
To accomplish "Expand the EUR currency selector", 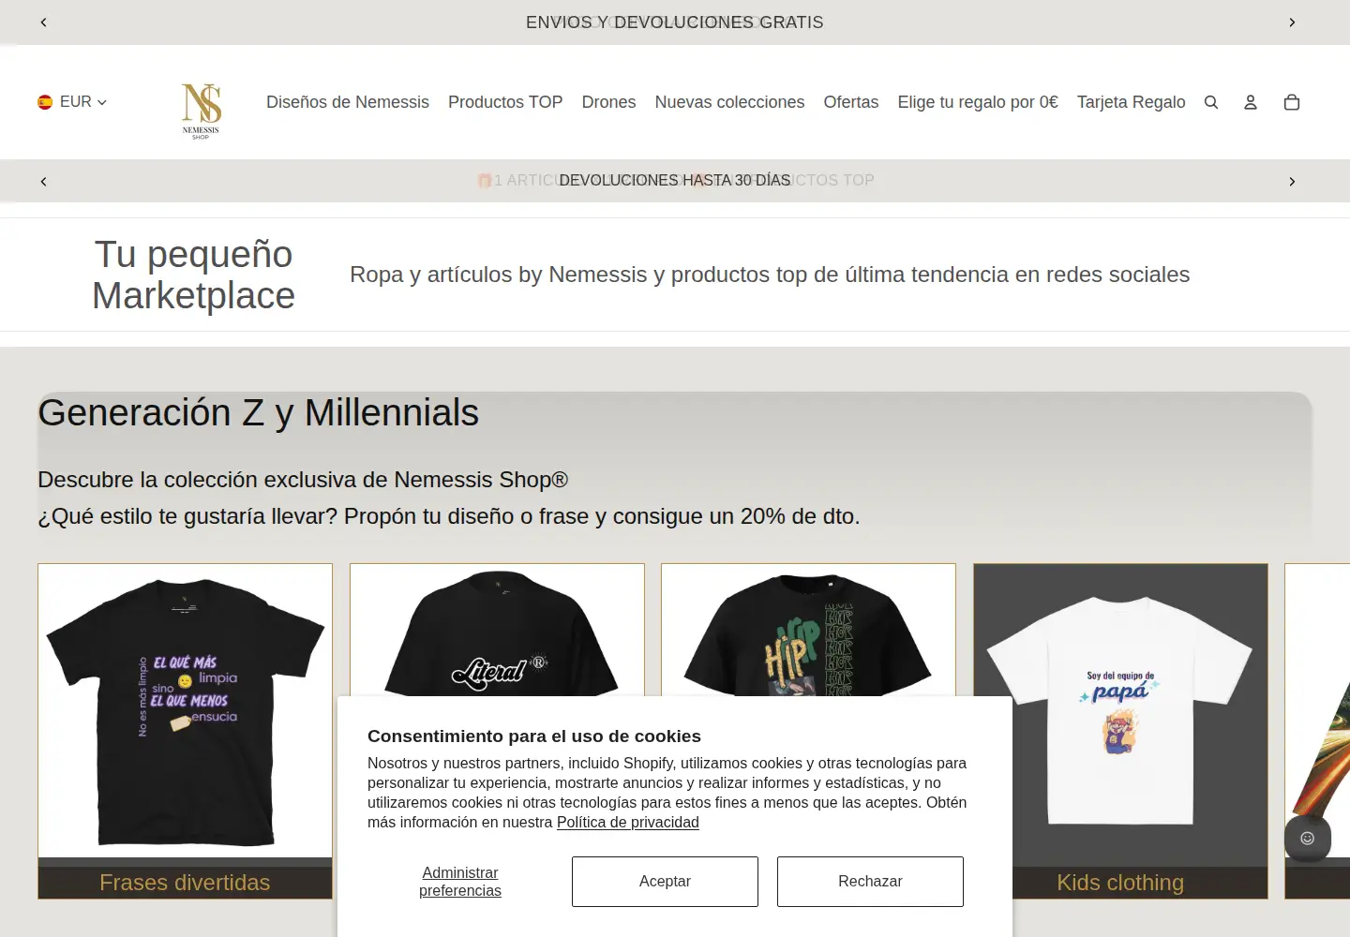I will pyautogui.click(x=73, y=102).
